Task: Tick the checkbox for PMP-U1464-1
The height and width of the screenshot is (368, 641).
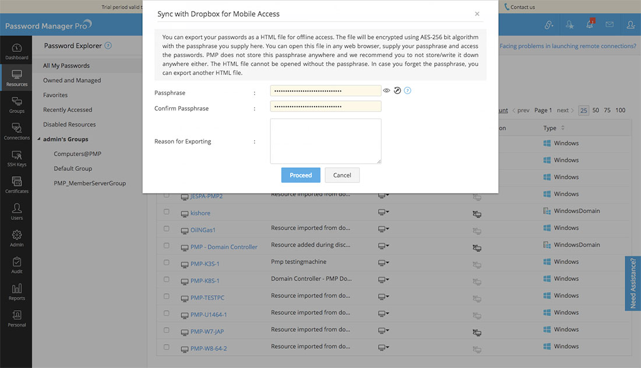Action: click(167, 313)
